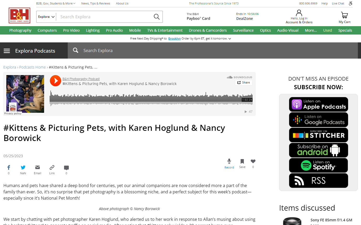Share the article on Facebook
The image size is (361, 225).
[x=9, y=167]
